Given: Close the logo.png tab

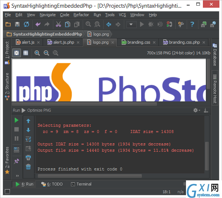Looking at the screenshot, I should pyautogui.click(x=112, y=42).
